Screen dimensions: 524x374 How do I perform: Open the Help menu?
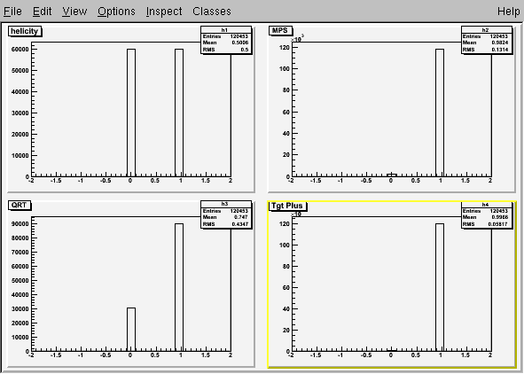pyautogui.click(x=508, y=12)
